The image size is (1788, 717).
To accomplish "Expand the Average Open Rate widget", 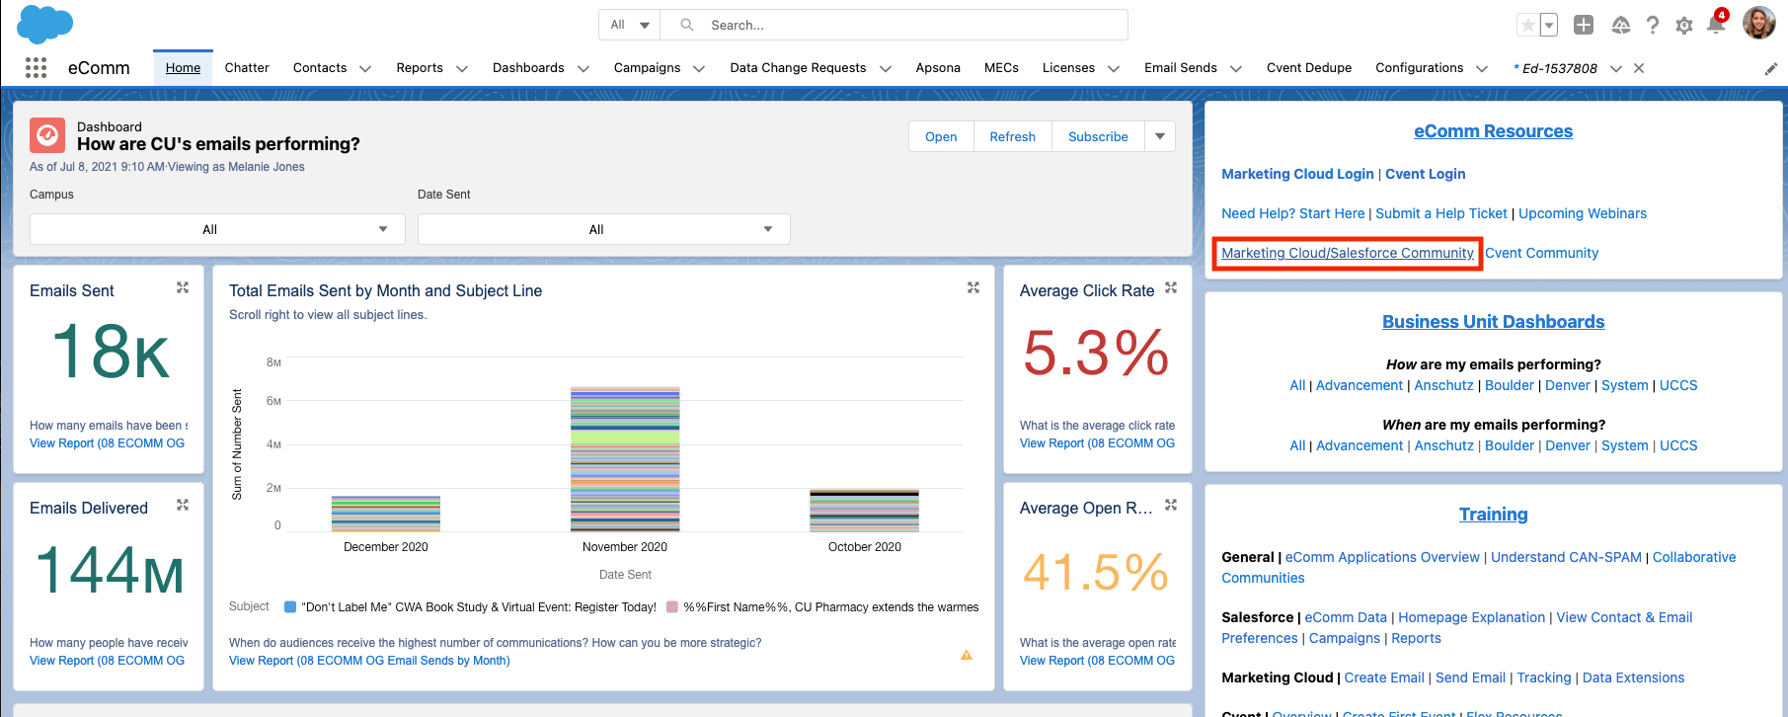I will pyautogui.click(x=1171, y=505).
